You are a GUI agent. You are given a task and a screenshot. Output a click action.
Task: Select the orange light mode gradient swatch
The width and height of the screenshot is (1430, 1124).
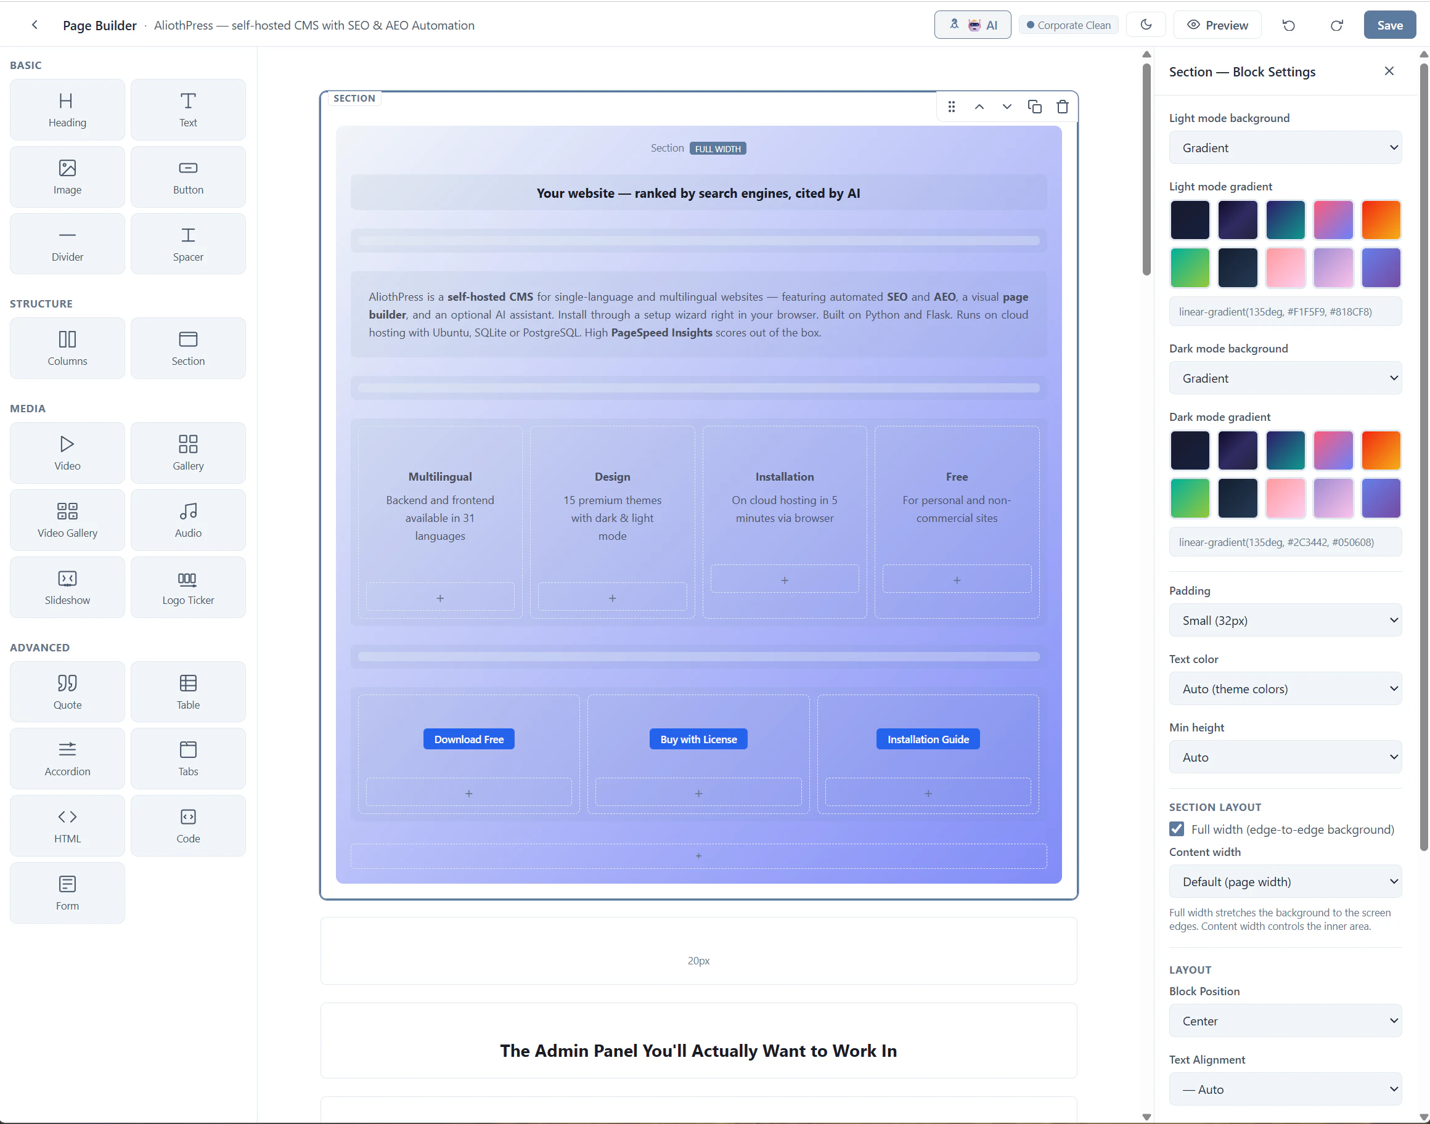1381,220
